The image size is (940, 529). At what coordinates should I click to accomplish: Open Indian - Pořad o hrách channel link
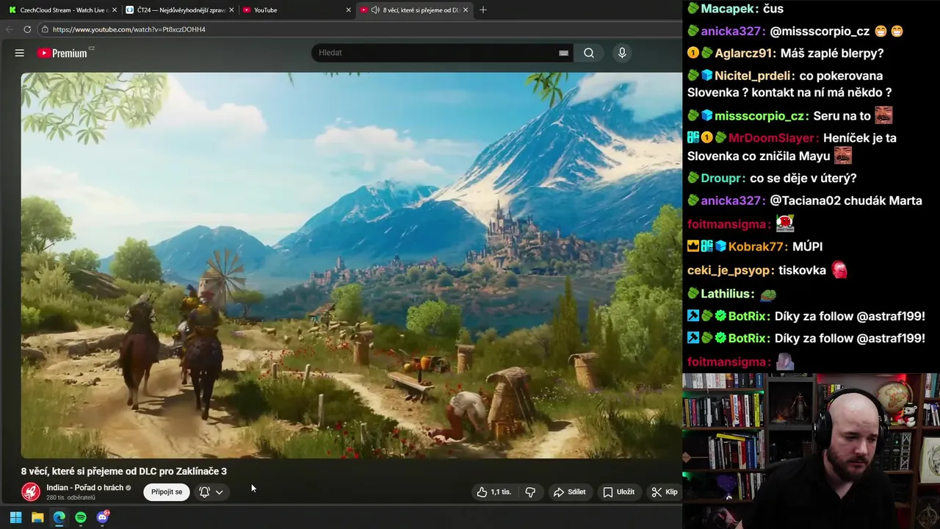(x=84, y=488)
